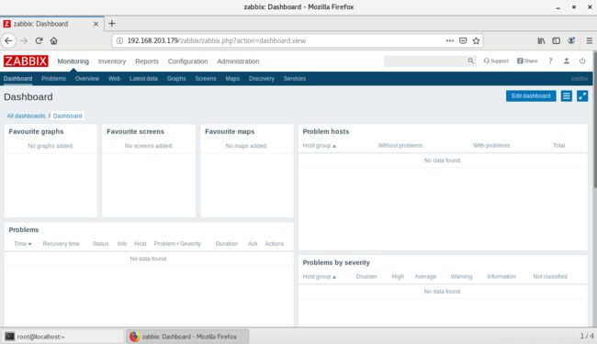Image resolution: width=597 pixels, height=344 pixels.
Task: Open the Screens submenu
Action: point(206,78)
